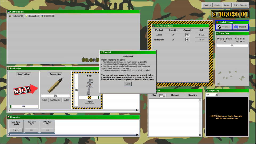Open the Output Log filter dropdown set to All
256x144 pixels.
[x=212, y=94]
